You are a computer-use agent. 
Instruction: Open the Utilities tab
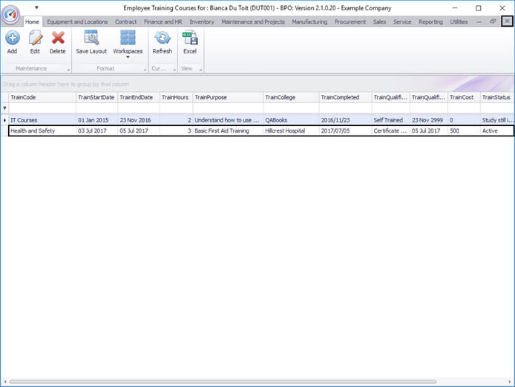[x=459, y=21]
